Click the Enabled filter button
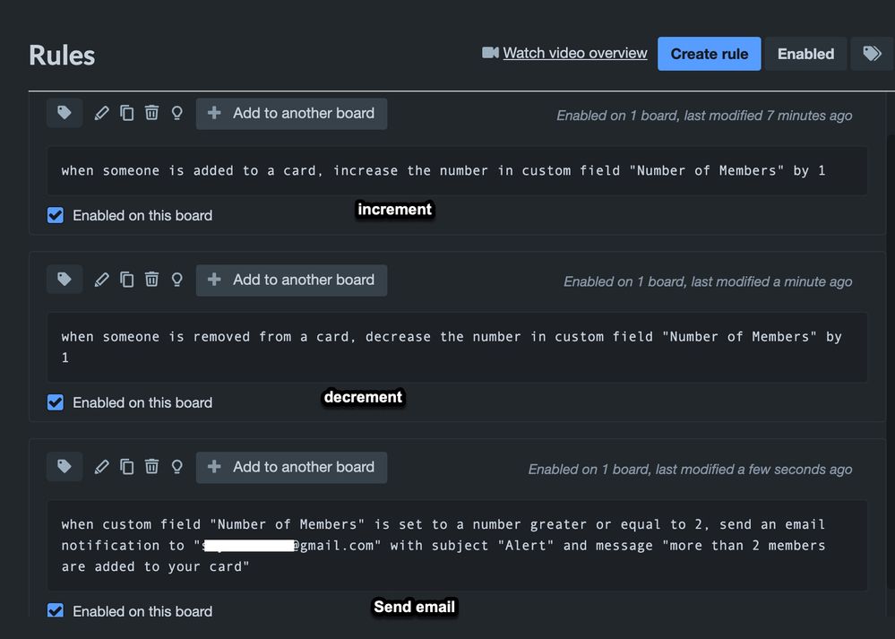The width and height of the screenshot is (895, 639). click(x=805, y=53)
